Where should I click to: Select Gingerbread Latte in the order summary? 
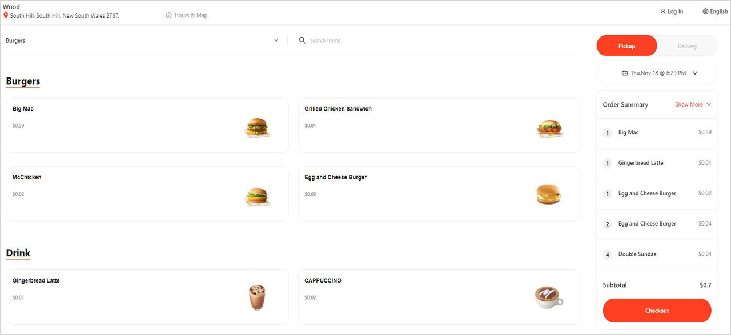pyautogui.click(x=641, y=163)
